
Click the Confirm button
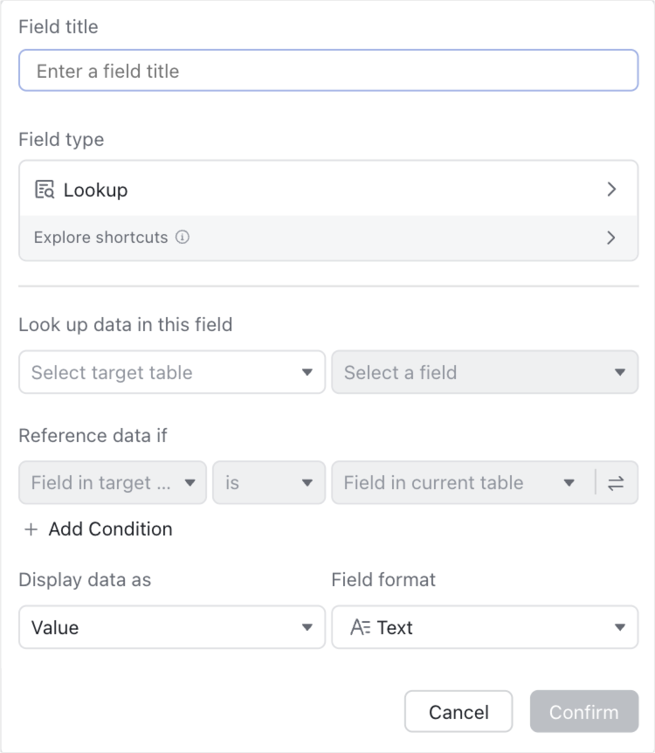coord(583,711)
